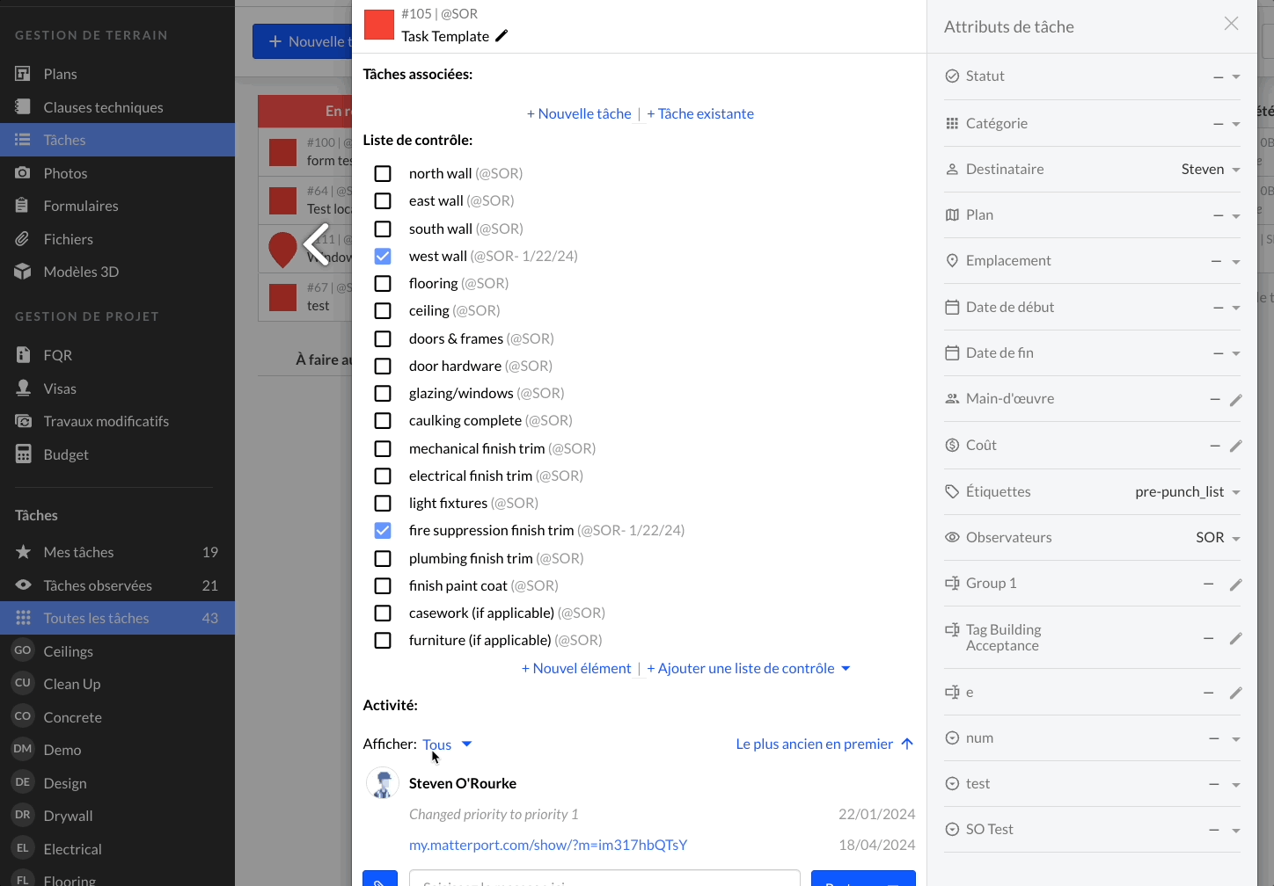Expand the Destinataire dropdown showing Steven
The width and height of the screenshot is (1274, 886).
pos(1235,170)
